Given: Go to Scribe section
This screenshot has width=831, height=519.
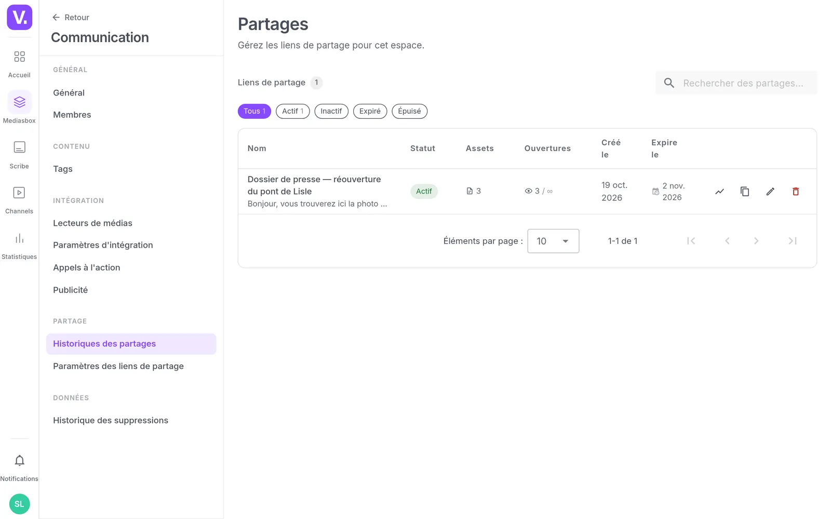Looking at the screenshot, I should [19, 155].
